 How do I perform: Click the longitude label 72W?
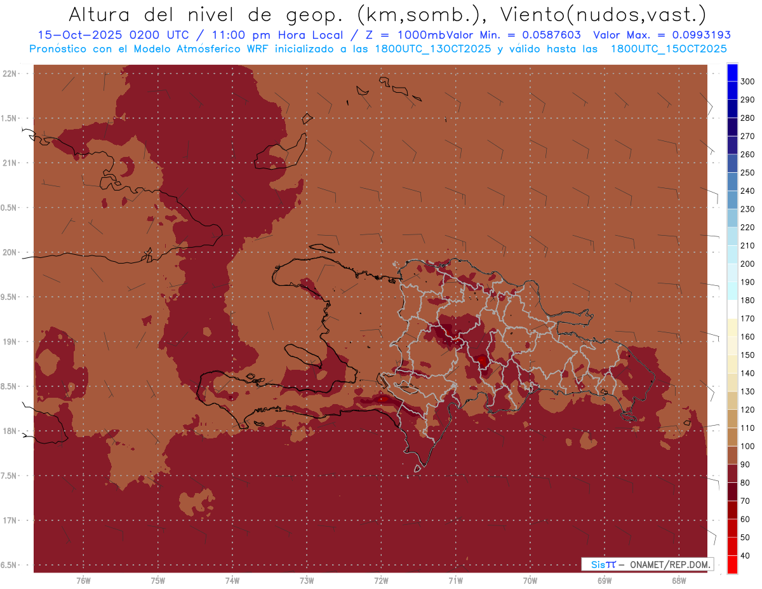pyautogui.click(x=382, y=581)
